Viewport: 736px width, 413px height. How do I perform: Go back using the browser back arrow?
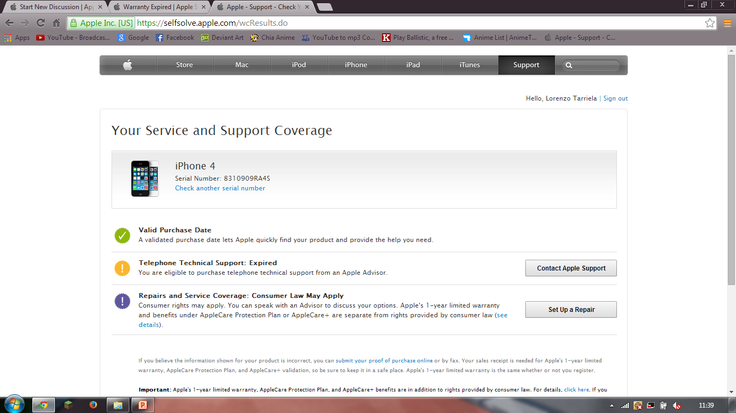pos(9,23)
